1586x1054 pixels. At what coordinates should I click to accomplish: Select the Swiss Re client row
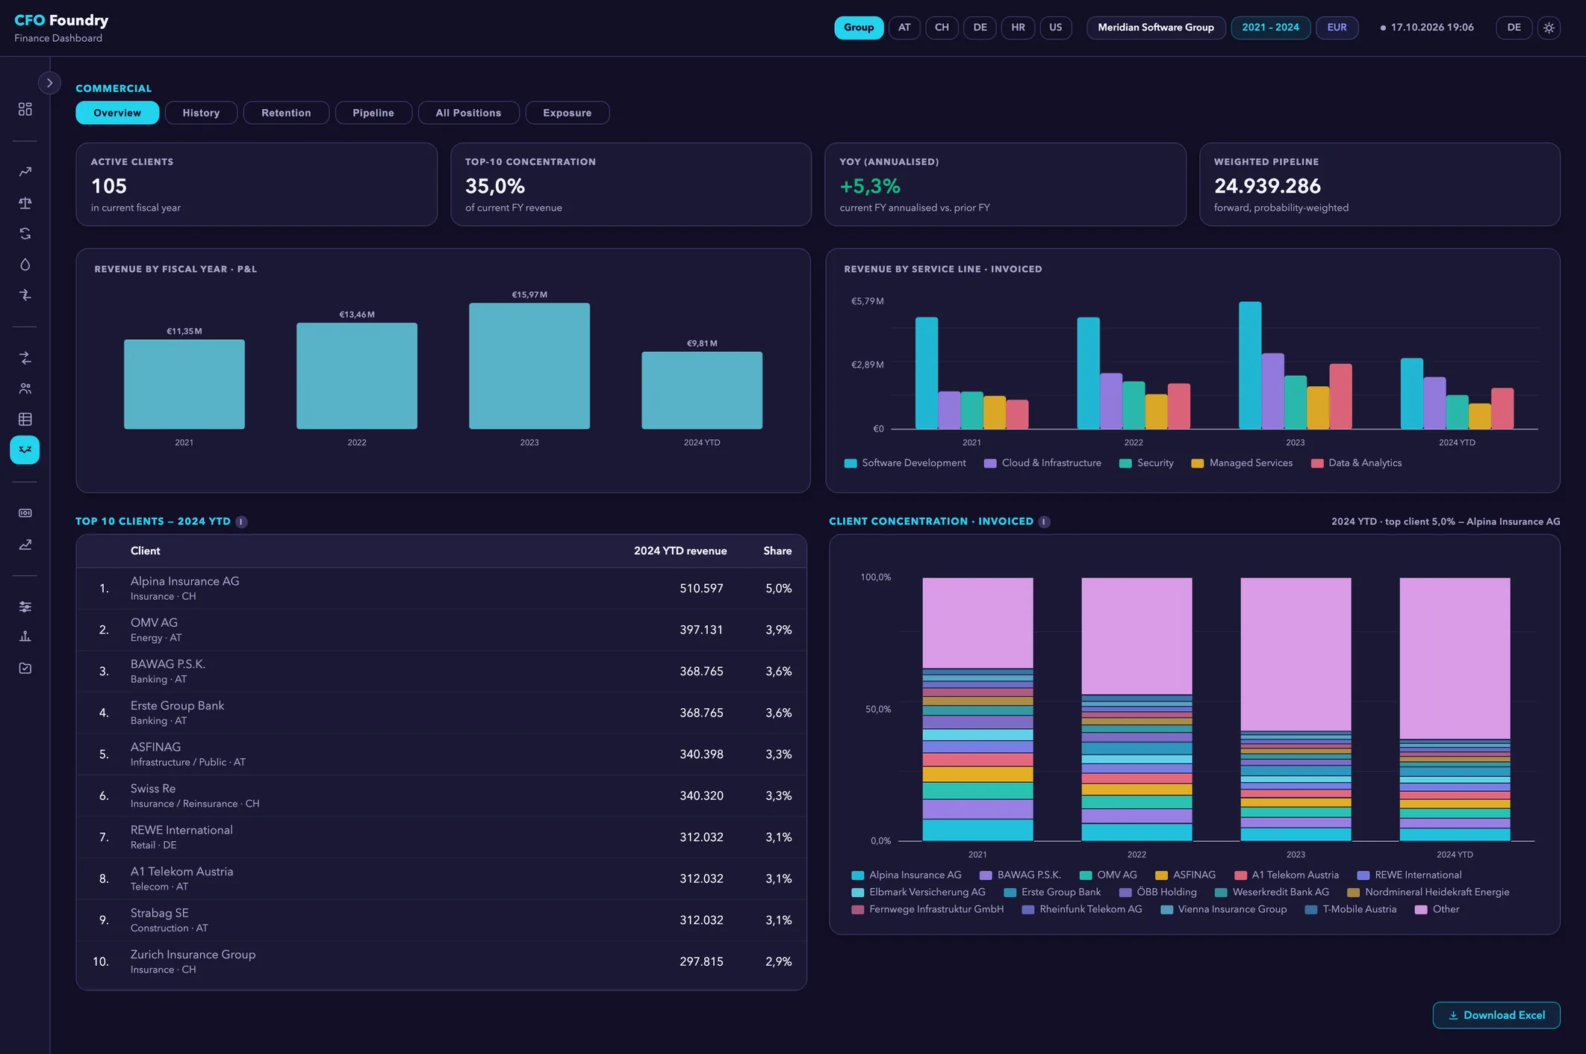(x=441, y=796)
